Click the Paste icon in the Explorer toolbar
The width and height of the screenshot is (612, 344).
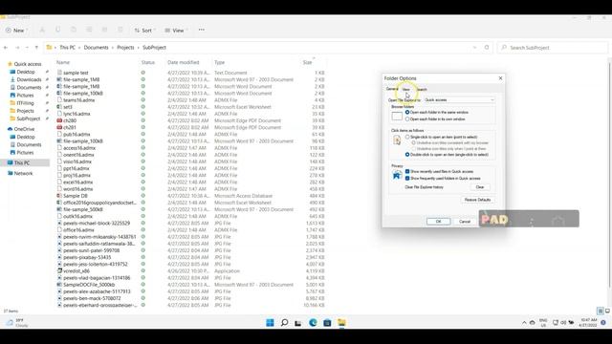click(74, 30)
